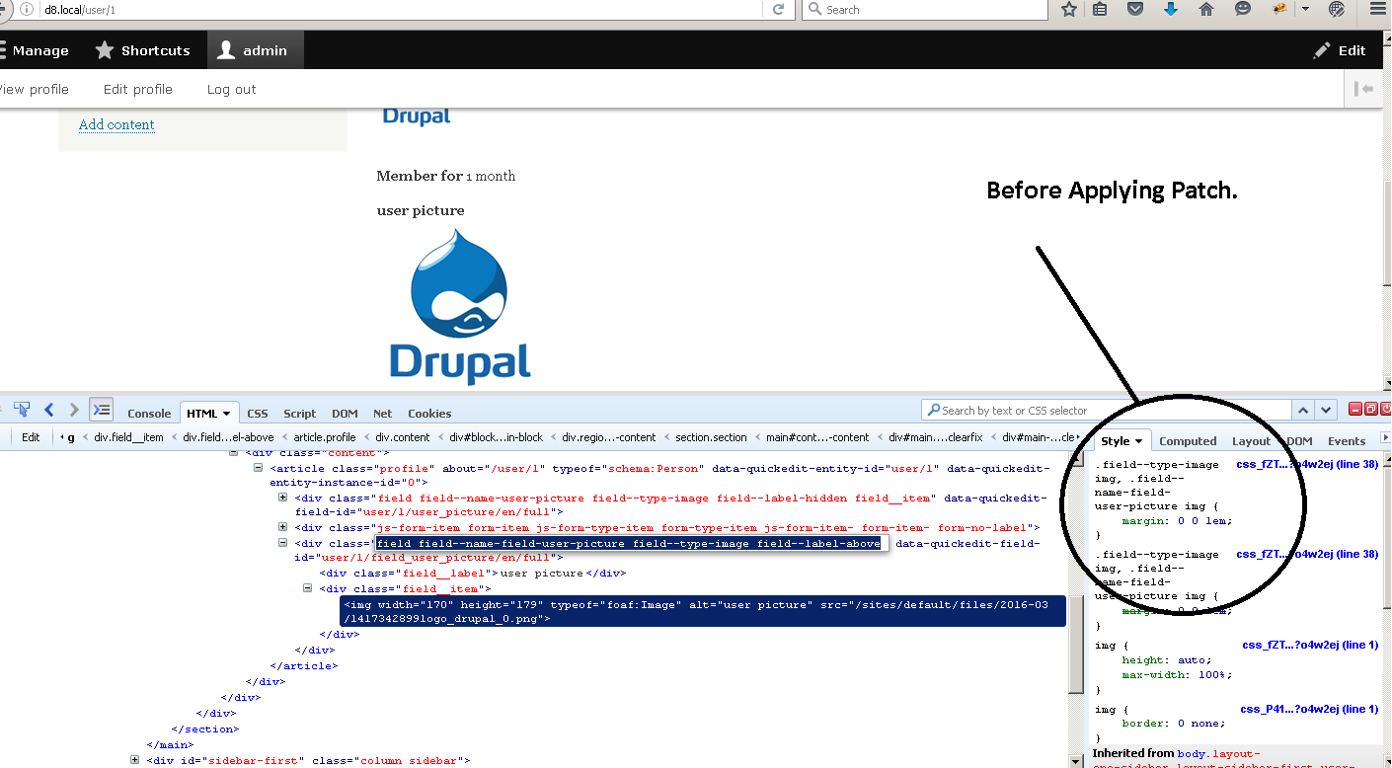Switch to the Firebug Net tab
The image size is (1392, 768).
point(383,414)
